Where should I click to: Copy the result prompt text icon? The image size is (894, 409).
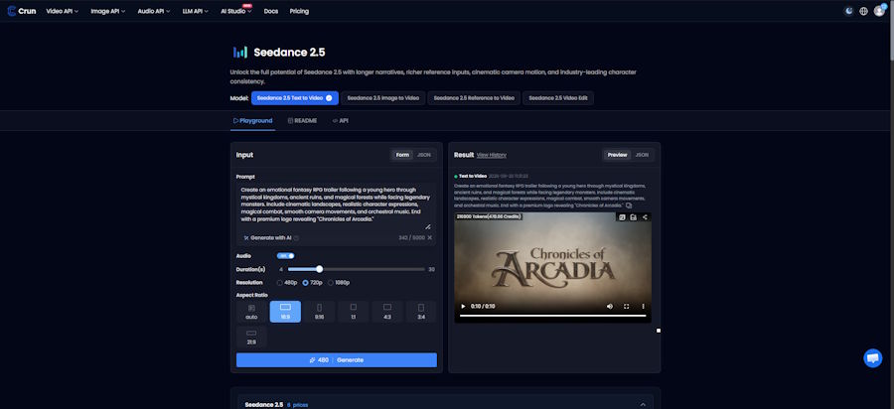[629, 205]
